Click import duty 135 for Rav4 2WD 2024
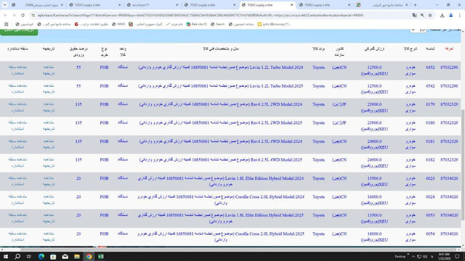465x261 pixels. click(78, 104)
